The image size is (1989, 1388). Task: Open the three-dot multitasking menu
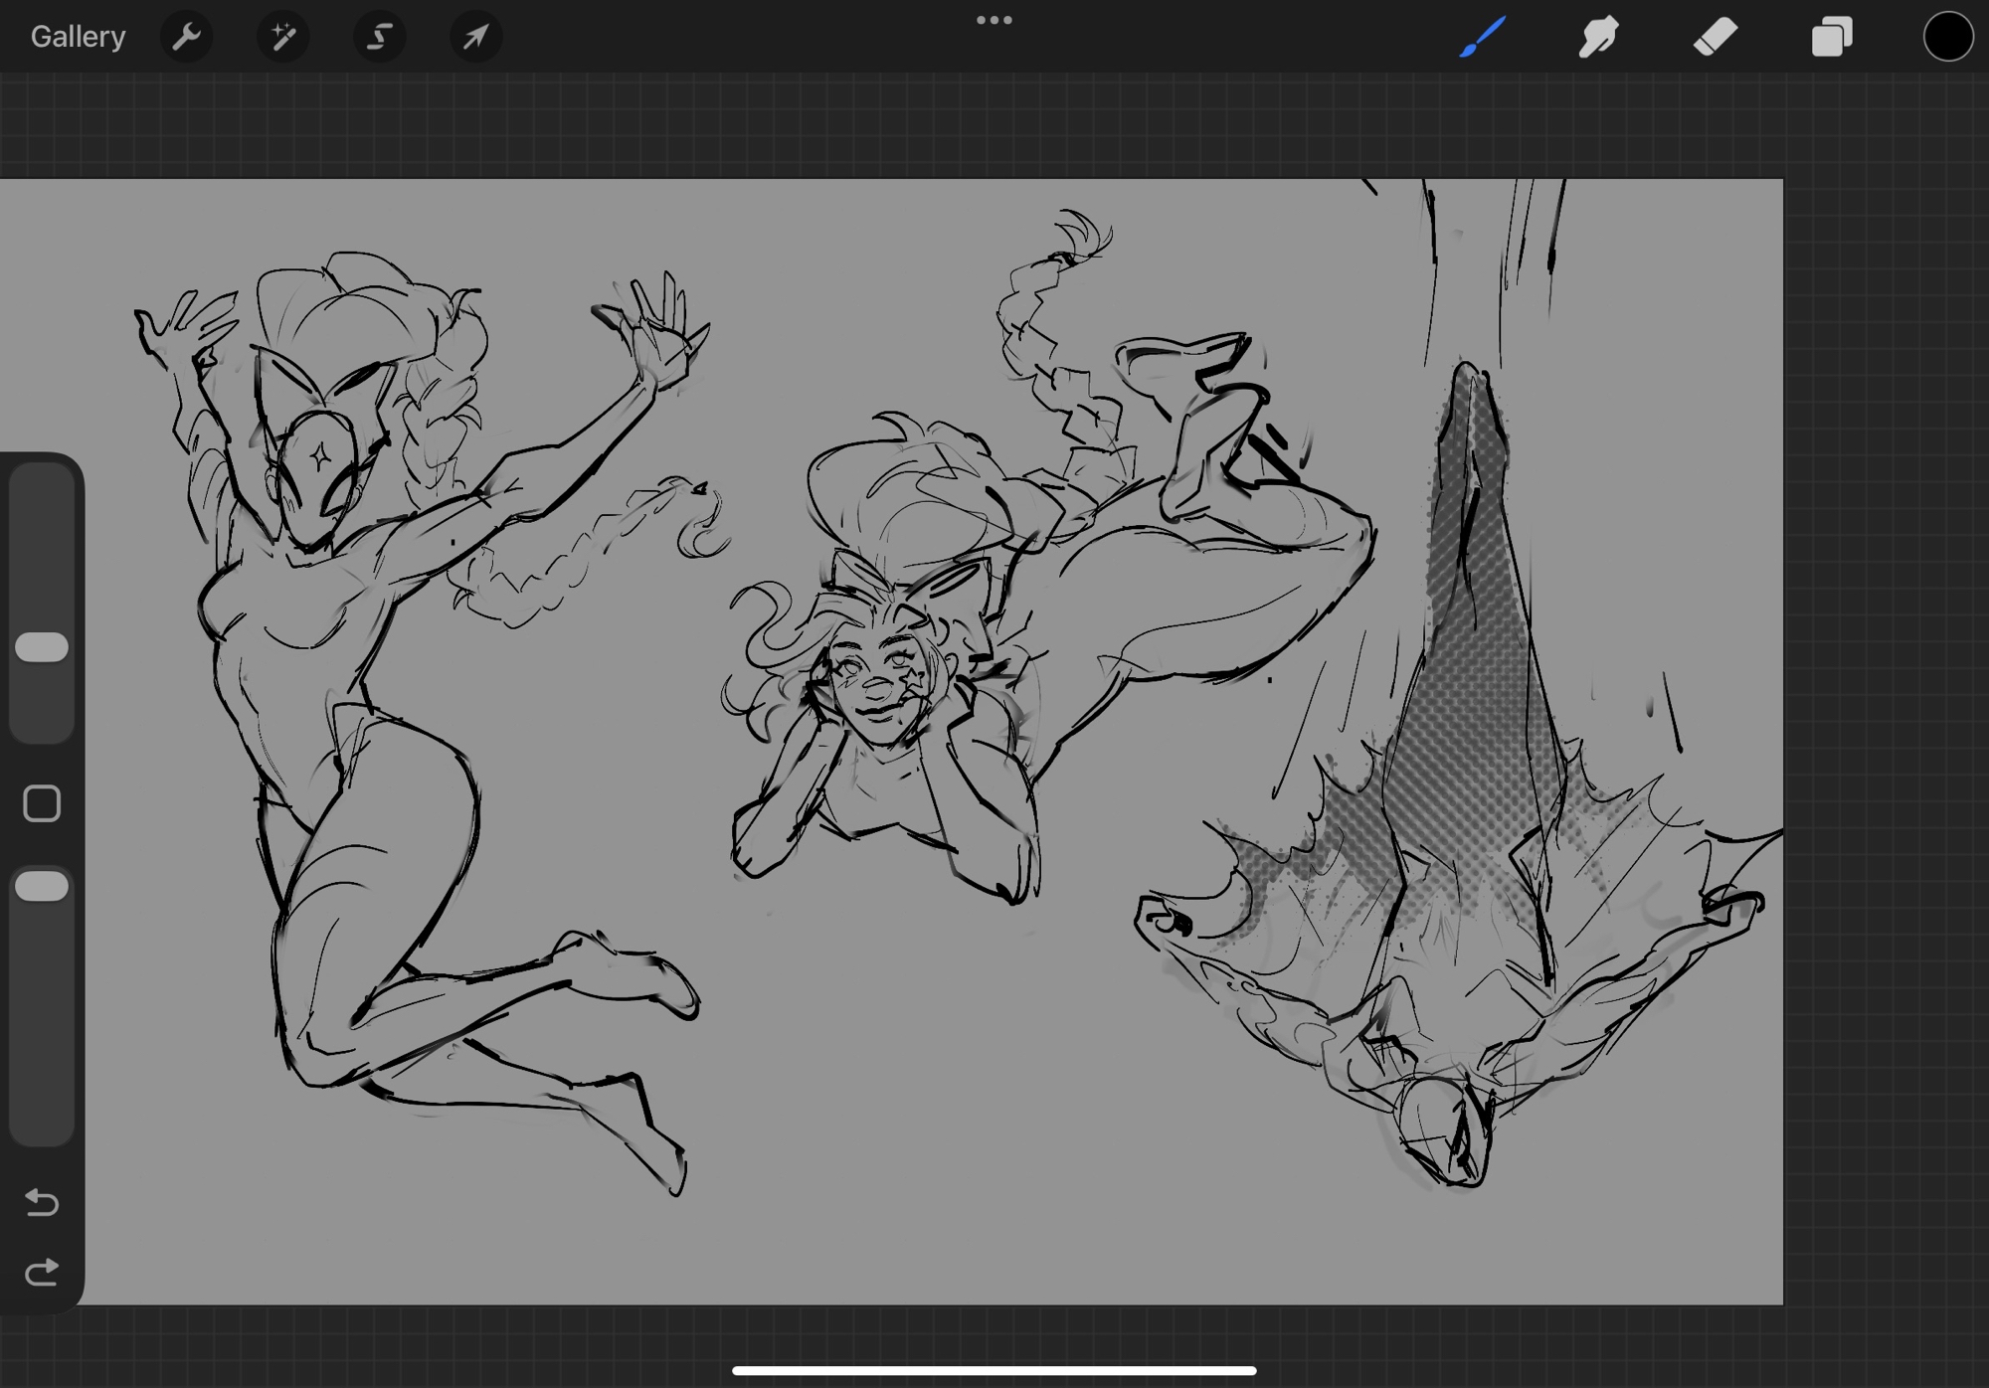pos(994,20)
